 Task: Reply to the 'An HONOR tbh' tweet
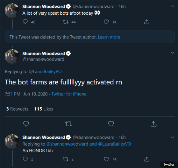click(x=25, y=159)
